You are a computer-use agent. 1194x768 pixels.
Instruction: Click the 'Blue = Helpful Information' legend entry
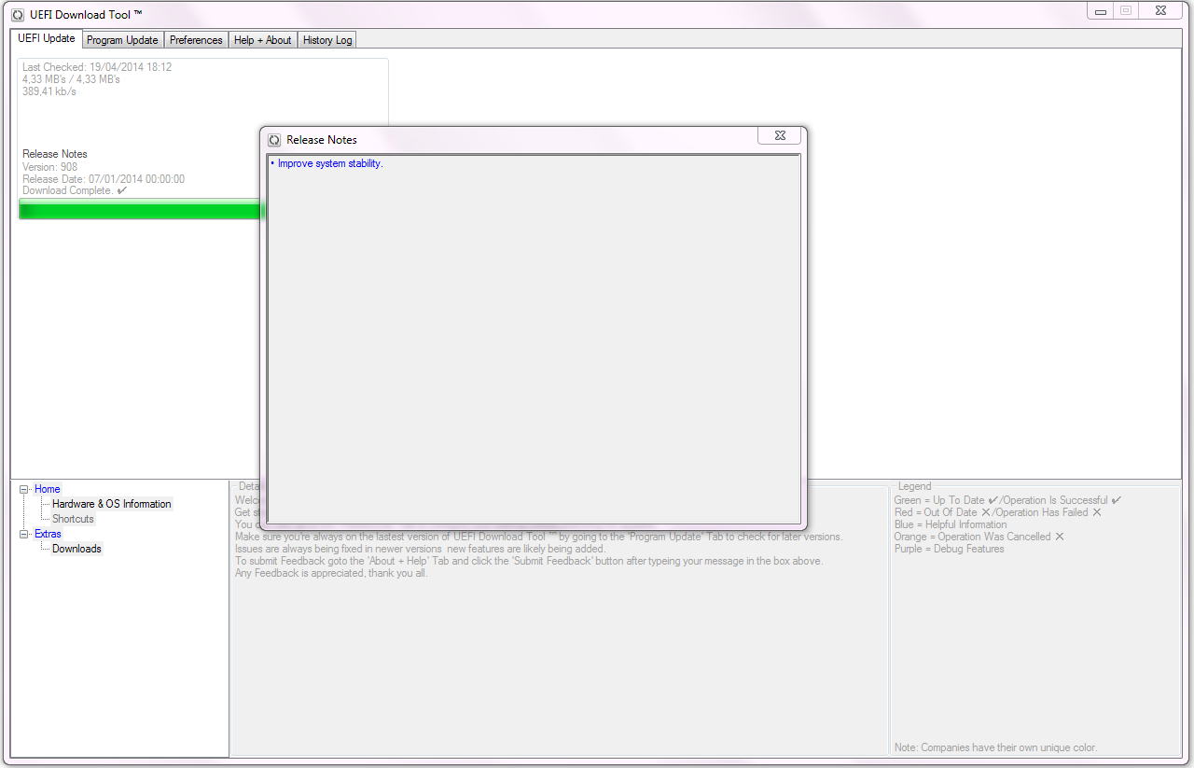click(951, 524)
